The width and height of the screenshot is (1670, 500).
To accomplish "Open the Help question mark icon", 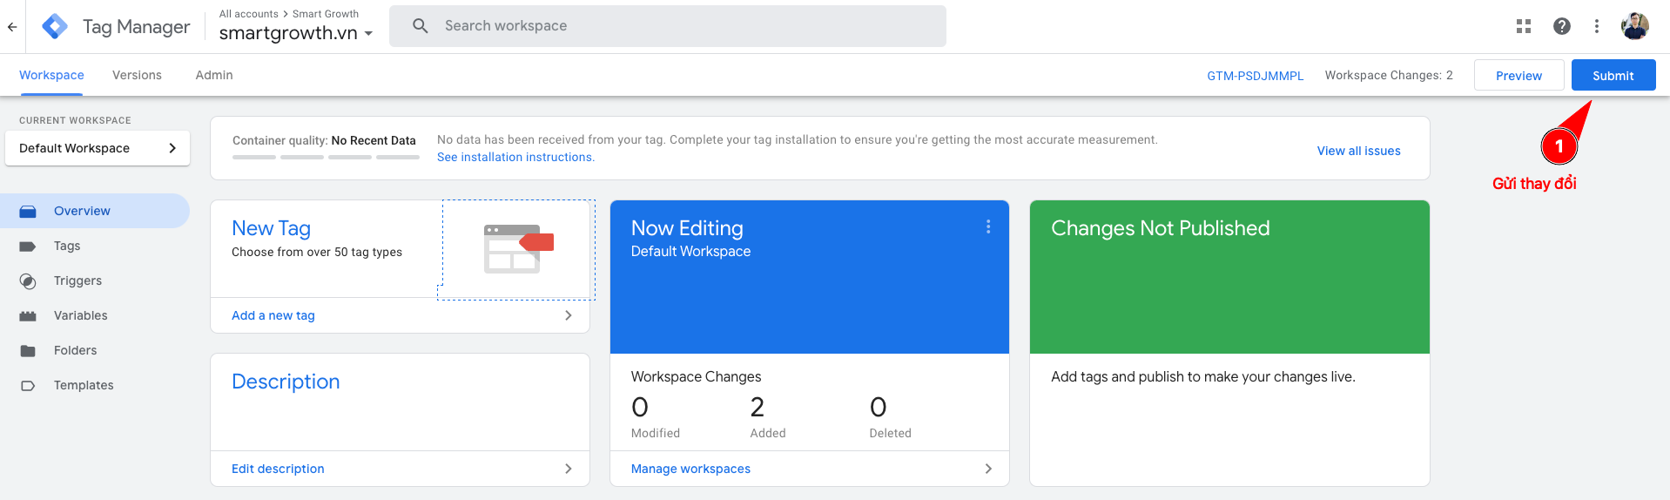I will (1561, 26).
